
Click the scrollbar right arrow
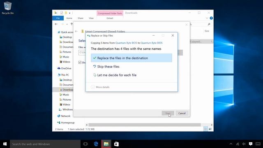click(x=212, y=125)
